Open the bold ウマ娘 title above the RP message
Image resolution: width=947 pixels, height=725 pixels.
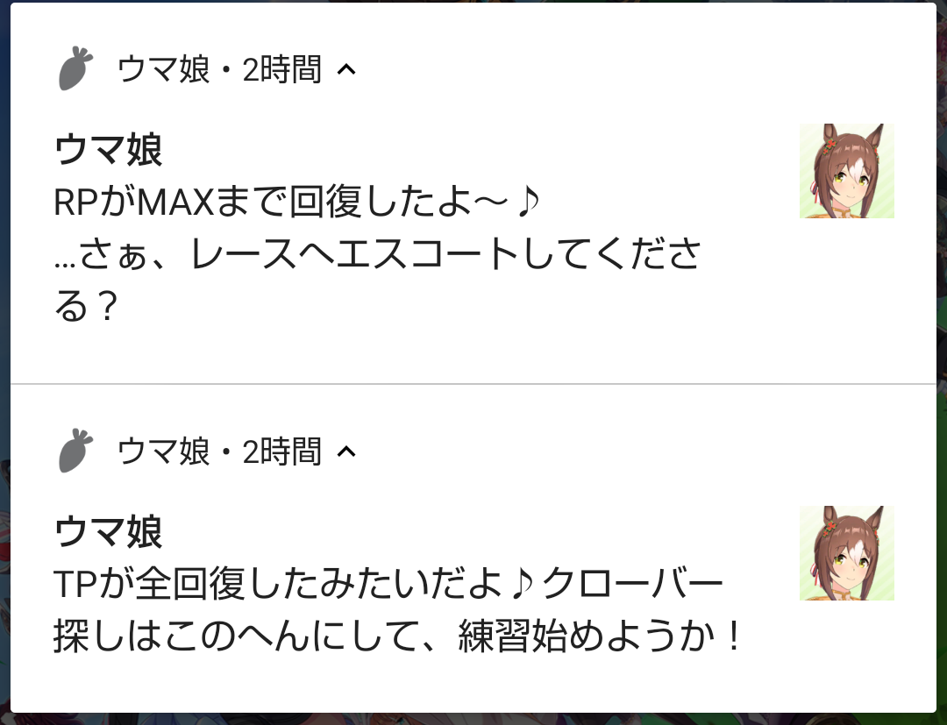(109, 149)
